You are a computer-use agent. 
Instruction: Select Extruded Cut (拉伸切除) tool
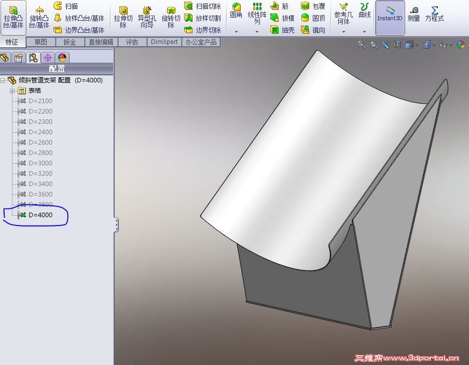[123, 18]
